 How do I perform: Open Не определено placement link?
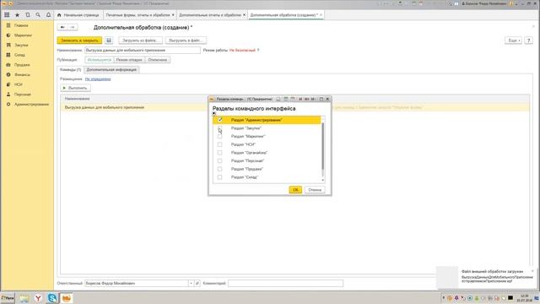98,79
